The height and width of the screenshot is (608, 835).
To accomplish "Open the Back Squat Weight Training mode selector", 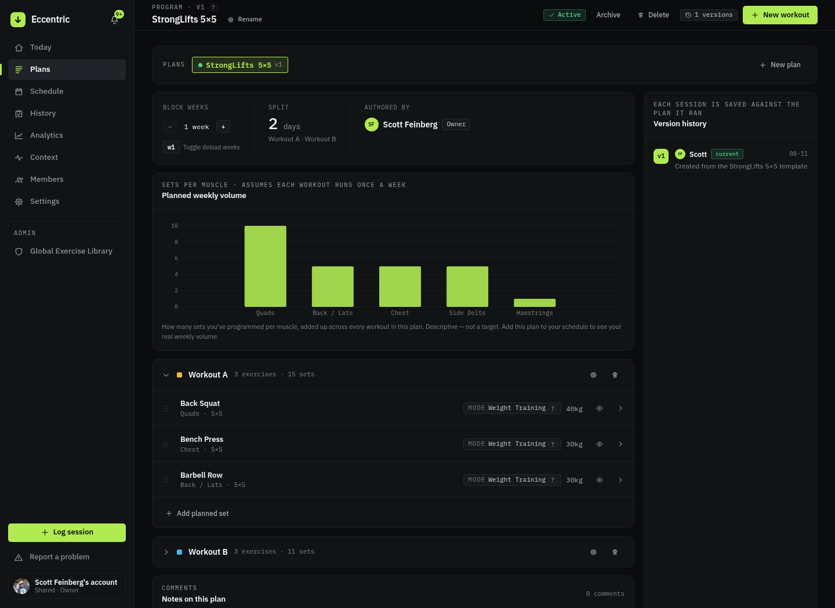I will click(512, 408).
